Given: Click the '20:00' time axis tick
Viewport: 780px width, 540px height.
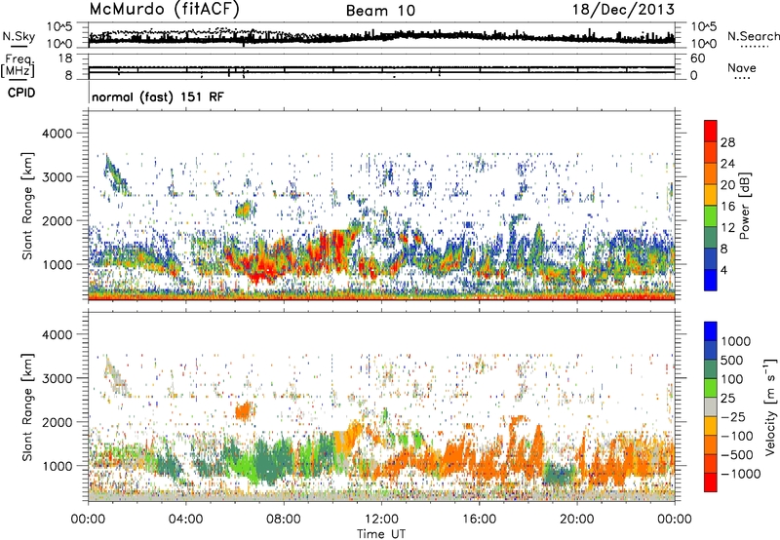Looking at the screenshot, I should point(577,520).
